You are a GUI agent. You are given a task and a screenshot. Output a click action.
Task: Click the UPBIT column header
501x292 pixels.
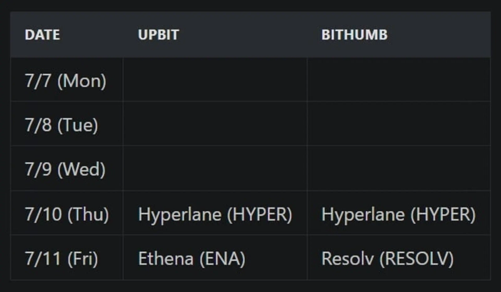pos(158,35)
